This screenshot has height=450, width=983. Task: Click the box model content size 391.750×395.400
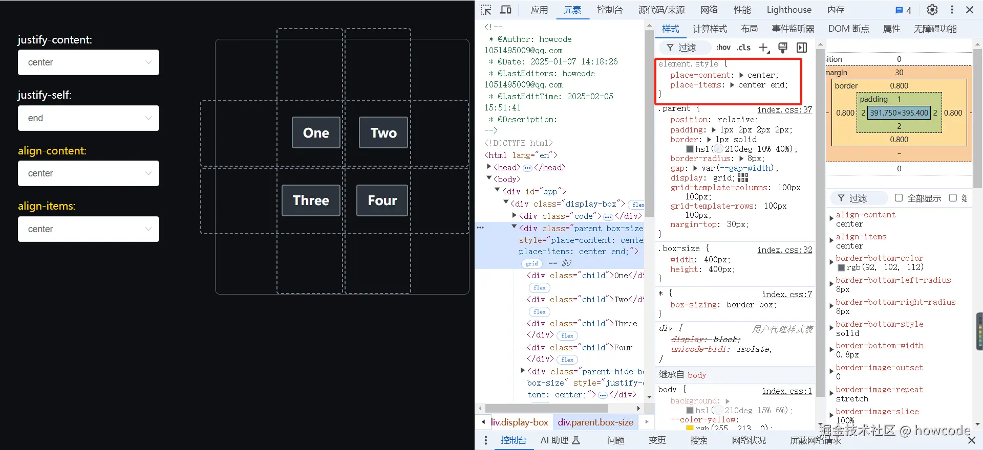coord(899,113)
